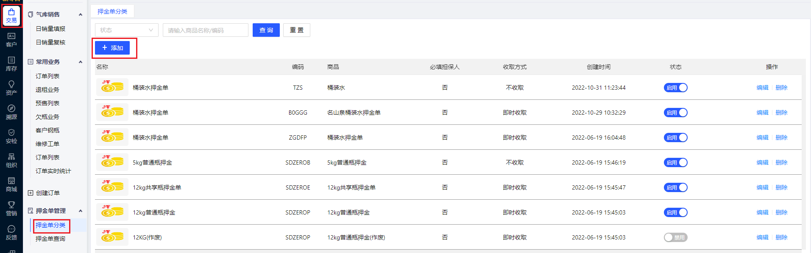Edit the TZS row via 编辑
The image size is (811, 253).
[762, 88]
